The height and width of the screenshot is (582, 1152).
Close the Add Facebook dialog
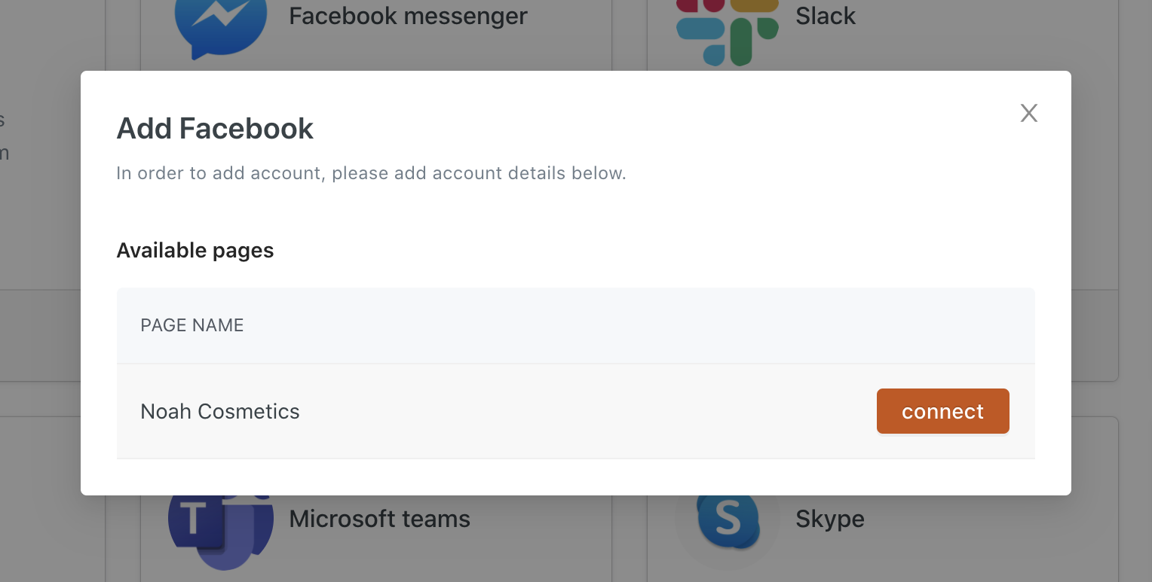(1028, 114)
